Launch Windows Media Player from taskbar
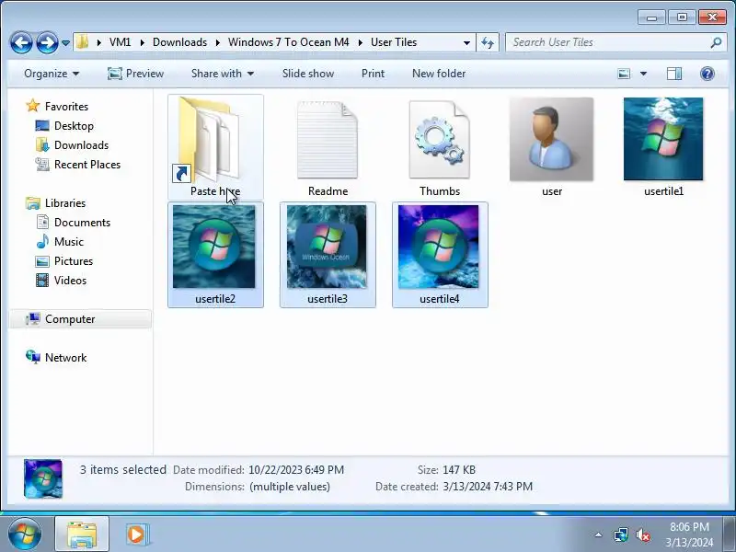 [x=136, y=535]
